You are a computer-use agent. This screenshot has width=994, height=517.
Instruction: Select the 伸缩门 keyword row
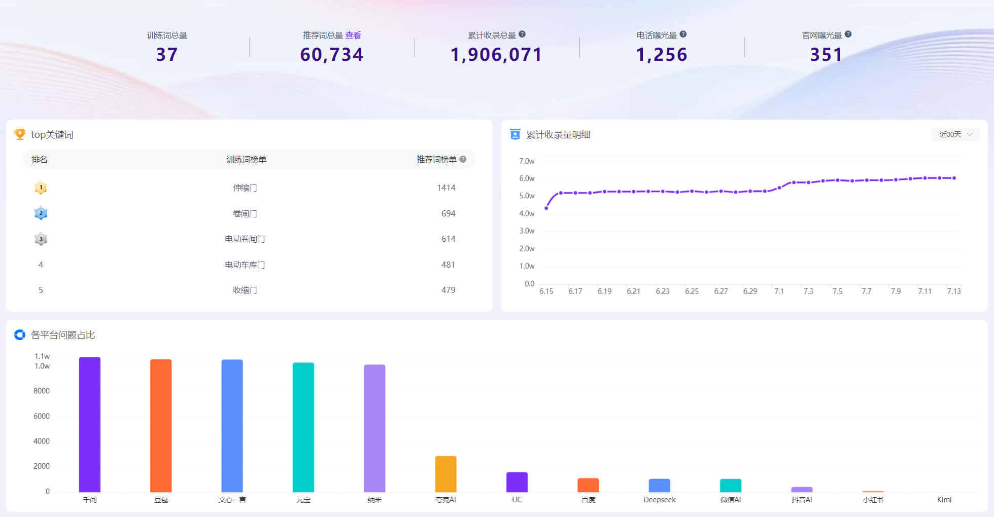coord(249,188)
